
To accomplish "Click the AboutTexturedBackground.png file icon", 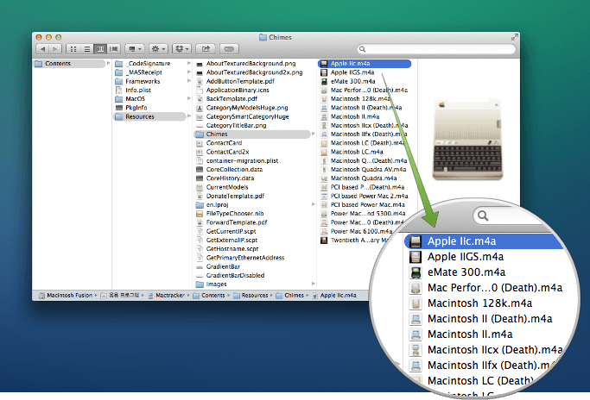I will coord(200,64).
